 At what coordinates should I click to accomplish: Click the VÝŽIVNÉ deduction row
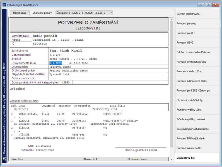[59, 134]
